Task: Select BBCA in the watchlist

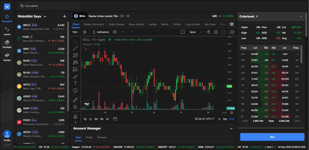Action: [x=41, y=27]
